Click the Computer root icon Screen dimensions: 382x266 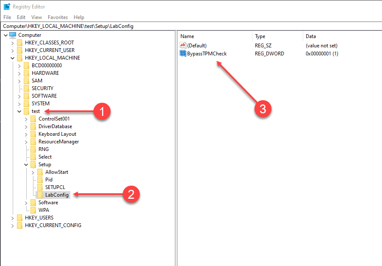point(13,35)
